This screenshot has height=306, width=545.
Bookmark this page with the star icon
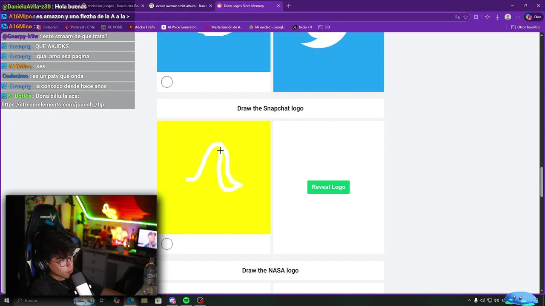466,17
